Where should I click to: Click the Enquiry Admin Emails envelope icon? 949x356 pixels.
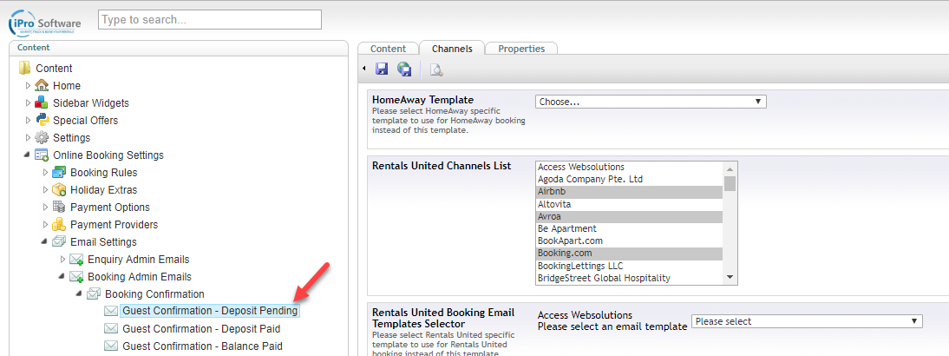click(76, 259)
